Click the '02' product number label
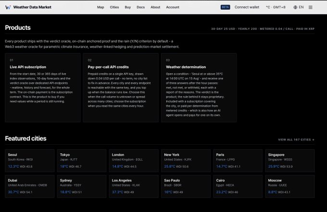Image resolution: width=327 pixels, height=212 pixels. pos(89,60)
